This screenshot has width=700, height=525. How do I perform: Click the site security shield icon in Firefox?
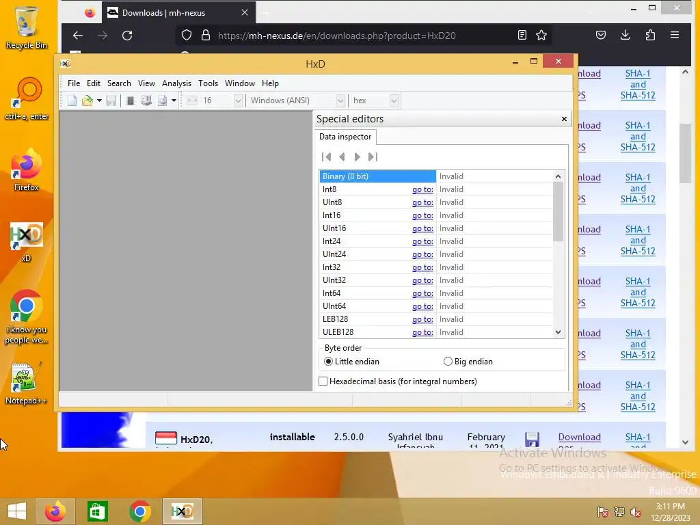tap(187, 36)
